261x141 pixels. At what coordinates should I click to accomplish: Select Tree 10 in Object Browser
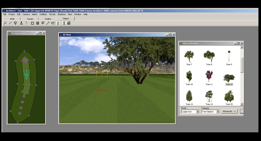pos(189,78)
